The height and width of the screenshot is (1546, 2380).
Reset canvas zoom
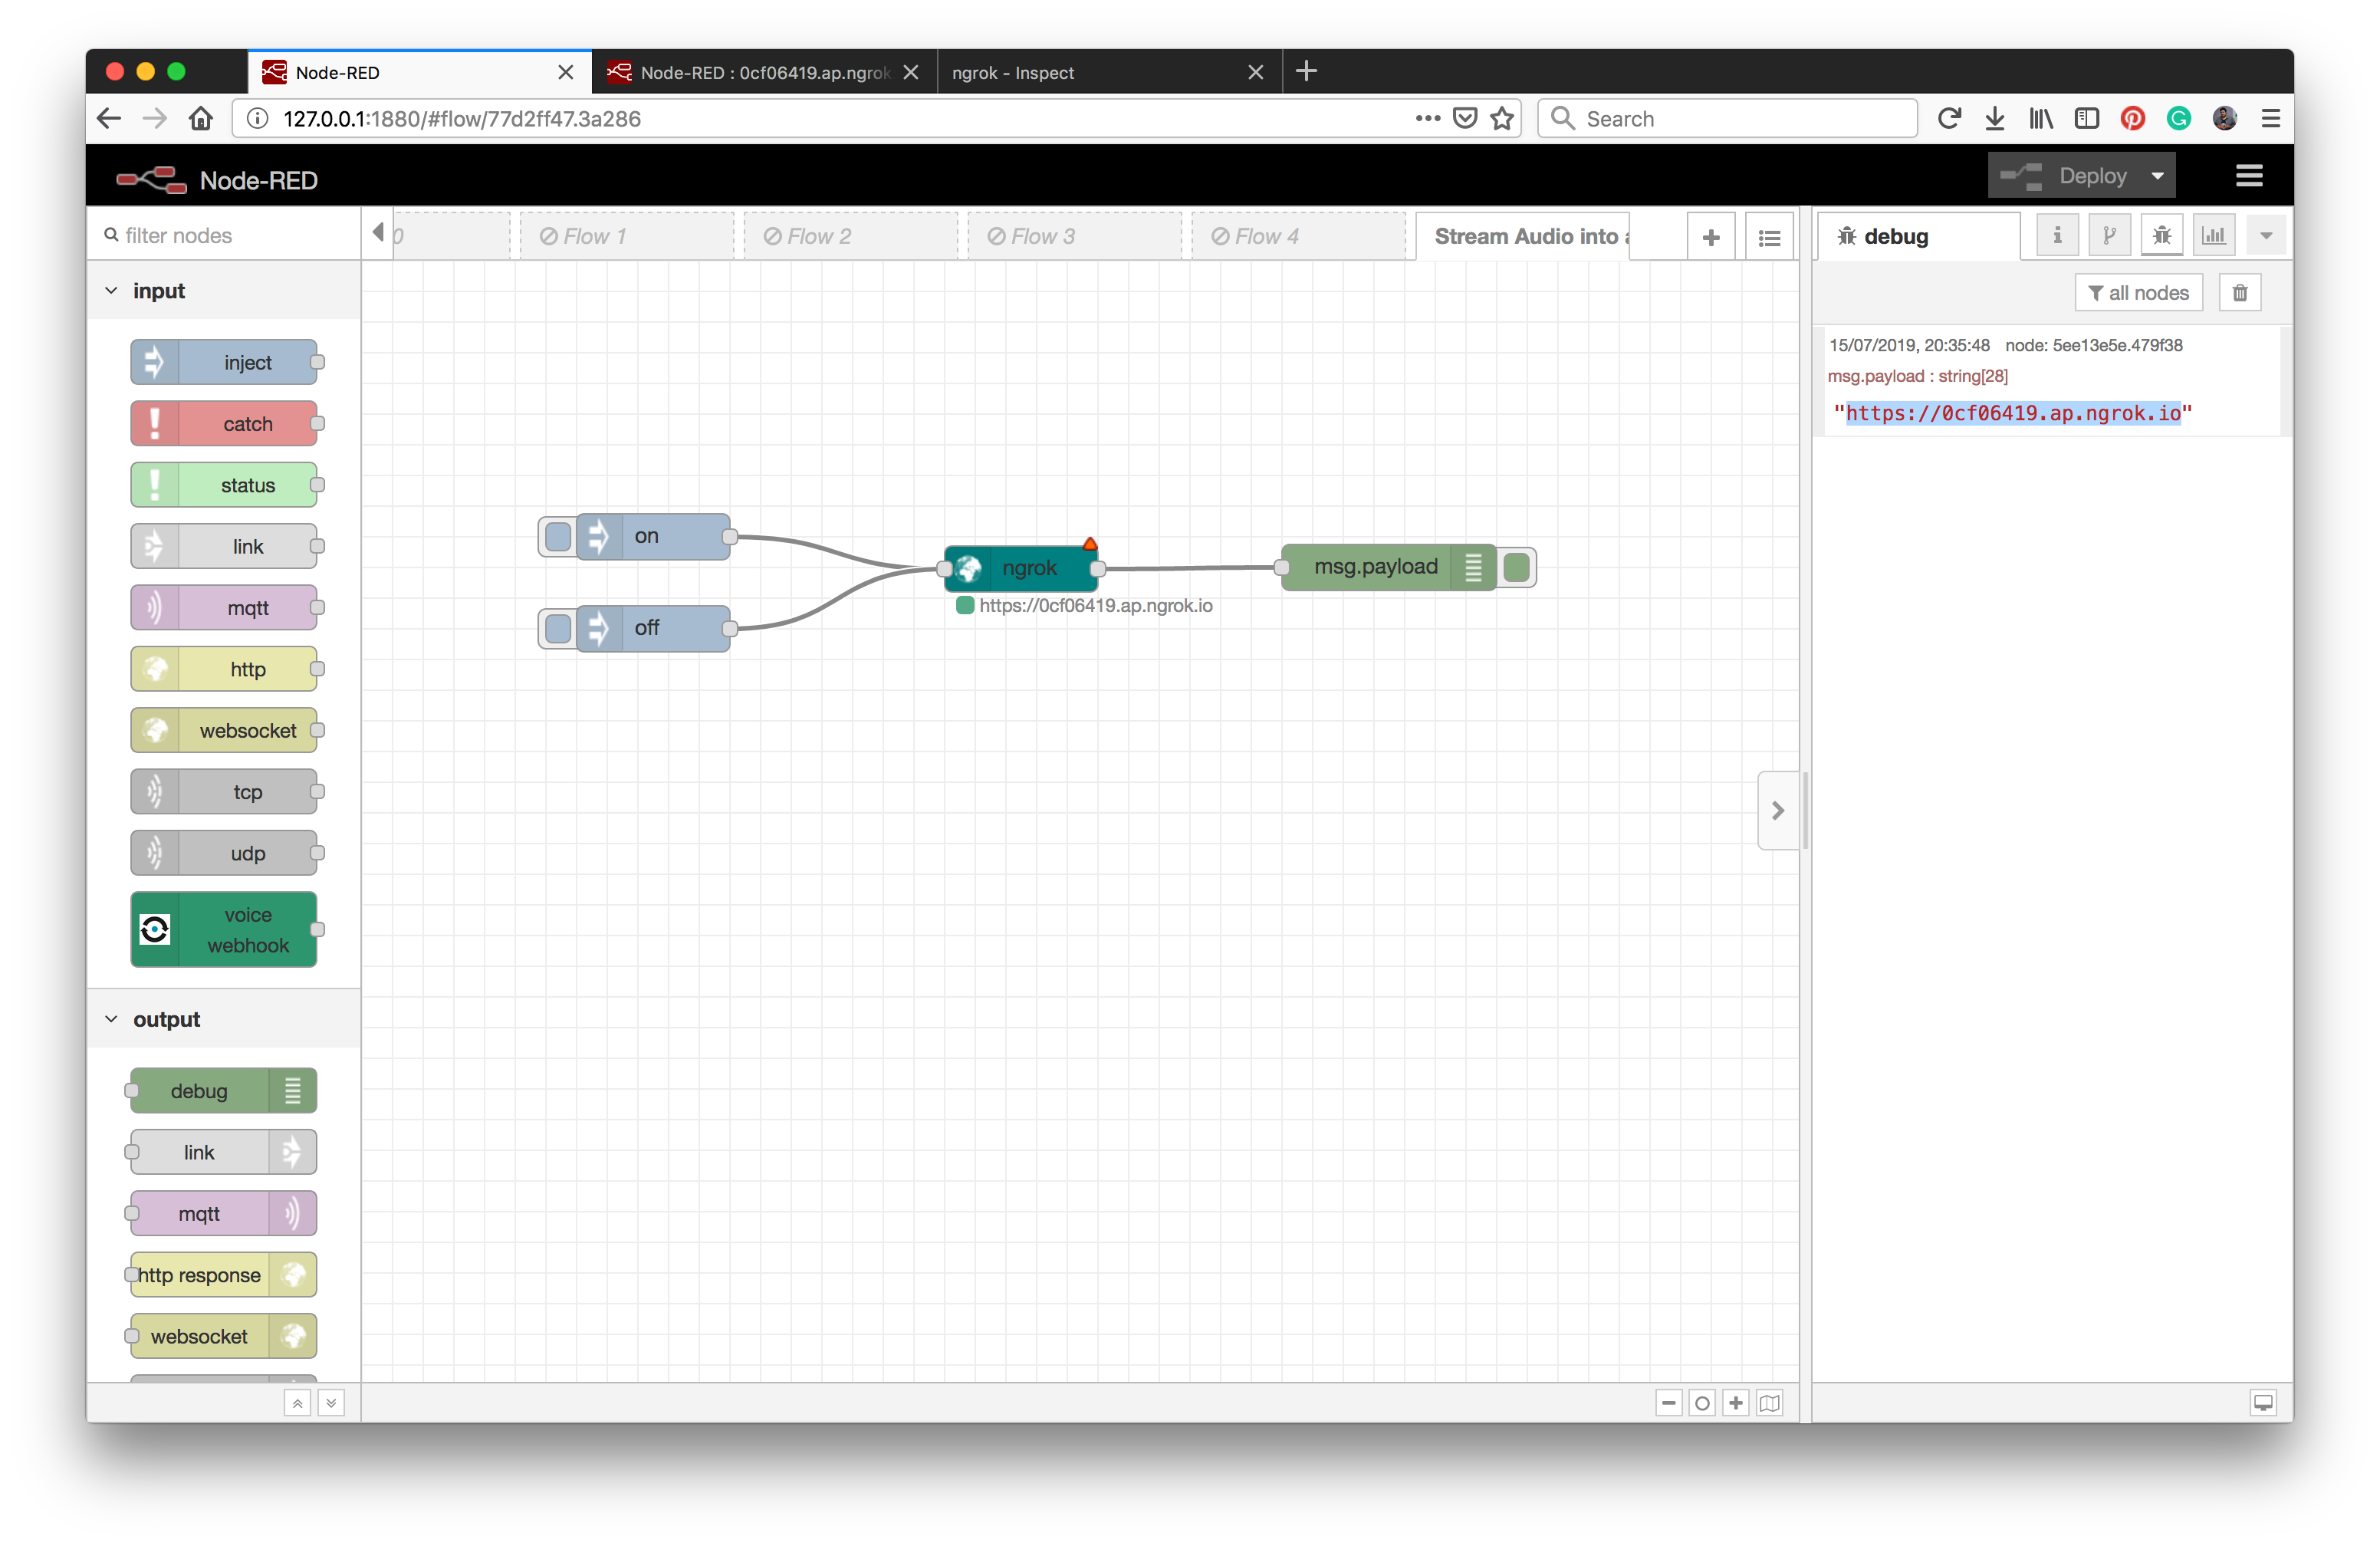[x=1702, y=1403]
